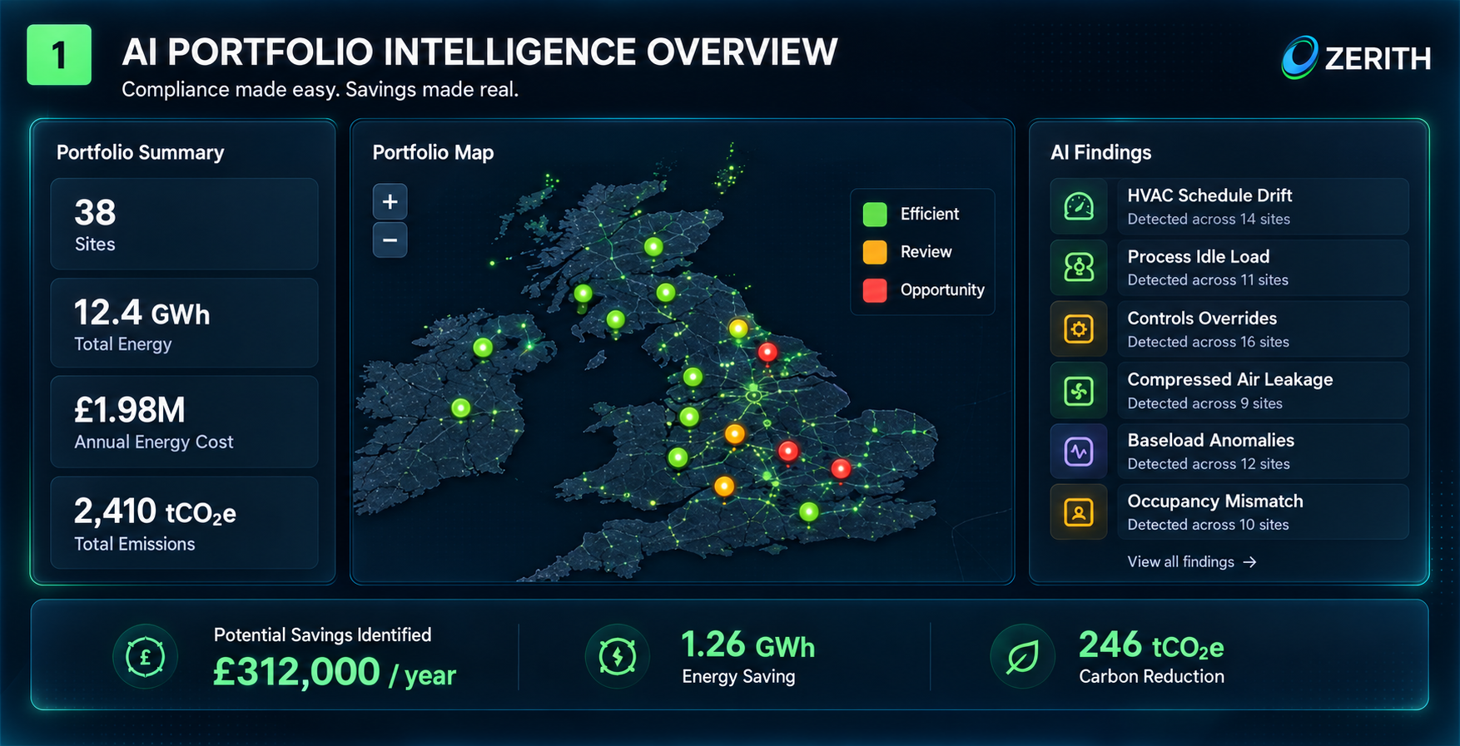Click the pound savings icon

pyautogui.click(x=145, y=657)
